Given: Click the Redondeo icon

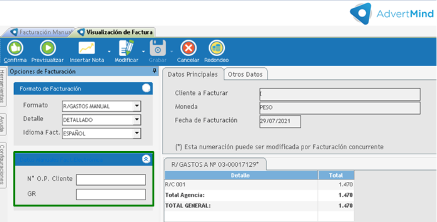Looking at the screenshot, I should [217, 48].
